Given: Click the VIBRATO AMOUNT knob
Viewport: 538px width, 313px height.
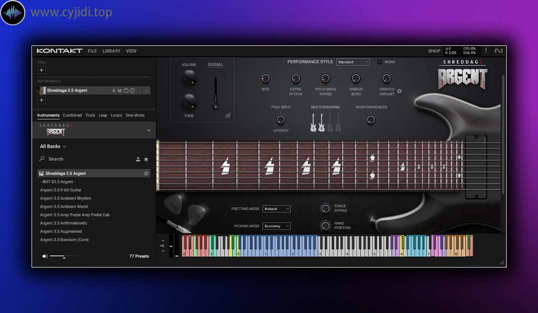Looking at the screenshot, I should click(387, 79).
